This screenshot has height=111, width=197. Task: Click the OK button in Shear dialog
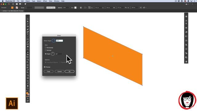[x=70, y=71]
